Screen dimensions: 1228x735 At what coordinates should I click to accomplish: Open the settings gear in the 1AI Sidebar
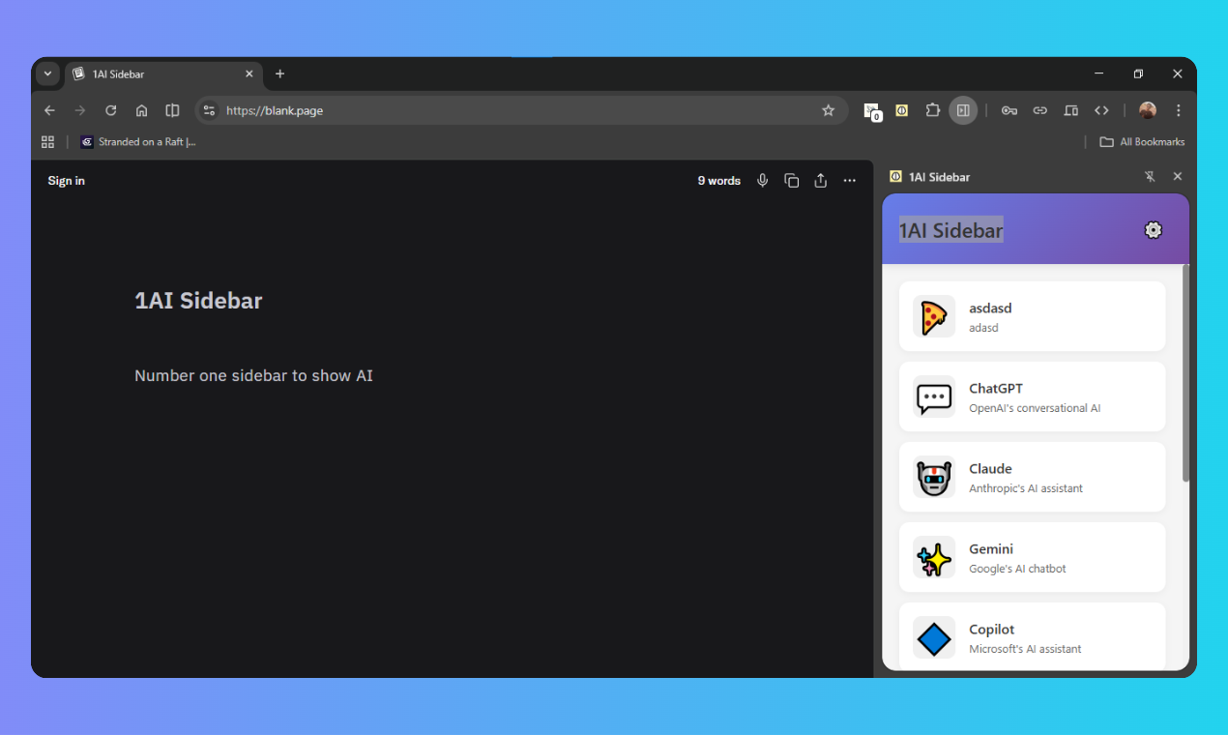pos(1153,230)
